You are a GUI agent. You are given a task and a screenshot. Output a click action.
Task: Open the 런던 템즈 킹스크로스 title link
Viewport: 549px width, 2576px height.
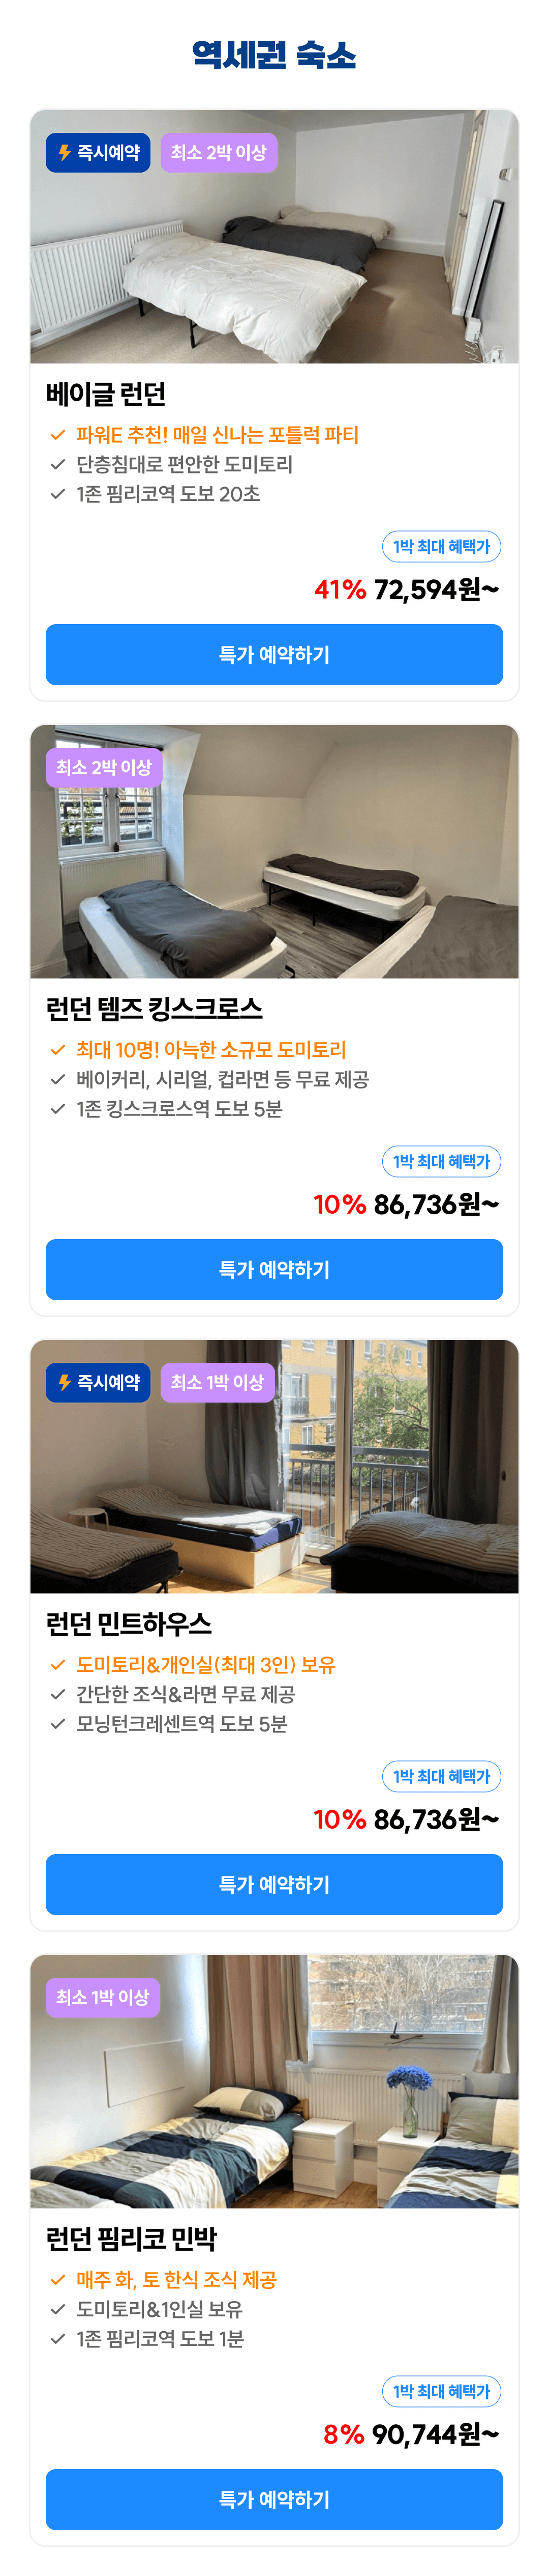155,1009
